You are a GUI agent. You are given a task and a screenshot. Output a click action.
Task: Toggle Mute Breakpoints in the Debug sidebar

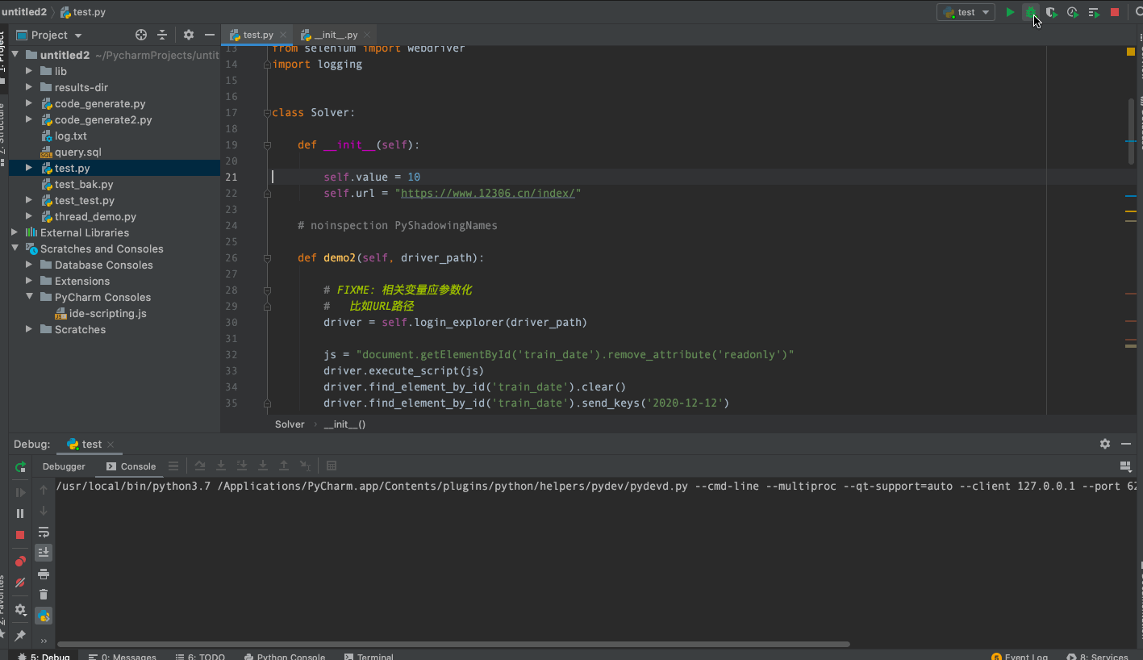(x=21, y=583)
